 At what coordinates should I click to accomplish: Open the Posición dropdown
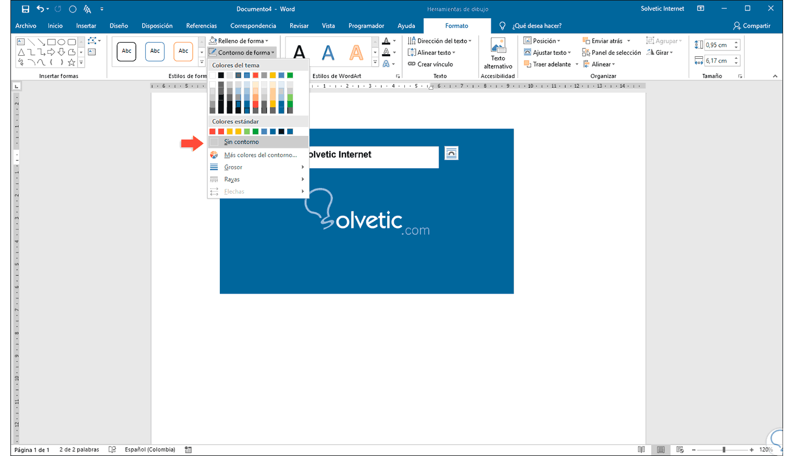[542, 41]
